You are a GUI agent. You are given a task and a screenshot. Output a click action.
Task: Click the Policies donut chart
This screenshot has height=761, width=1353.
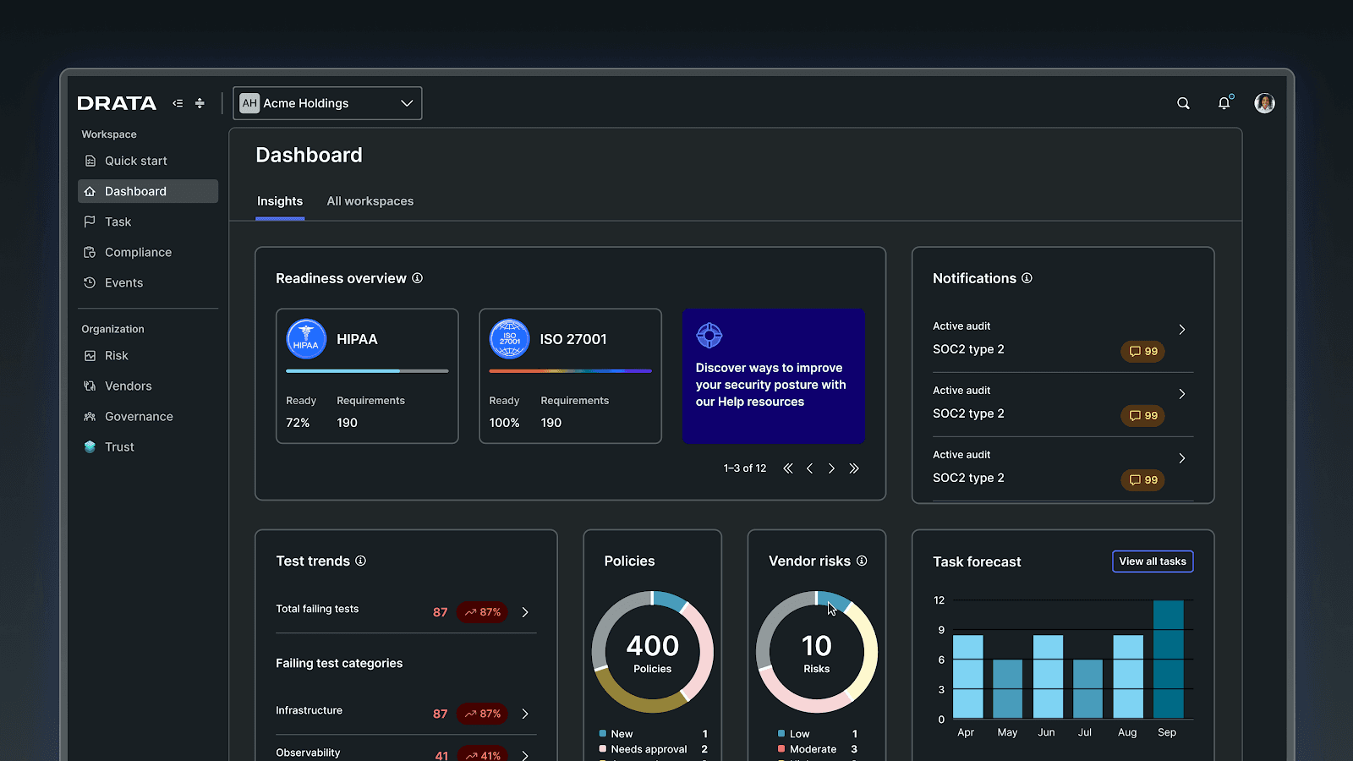[x=652, y=652]
